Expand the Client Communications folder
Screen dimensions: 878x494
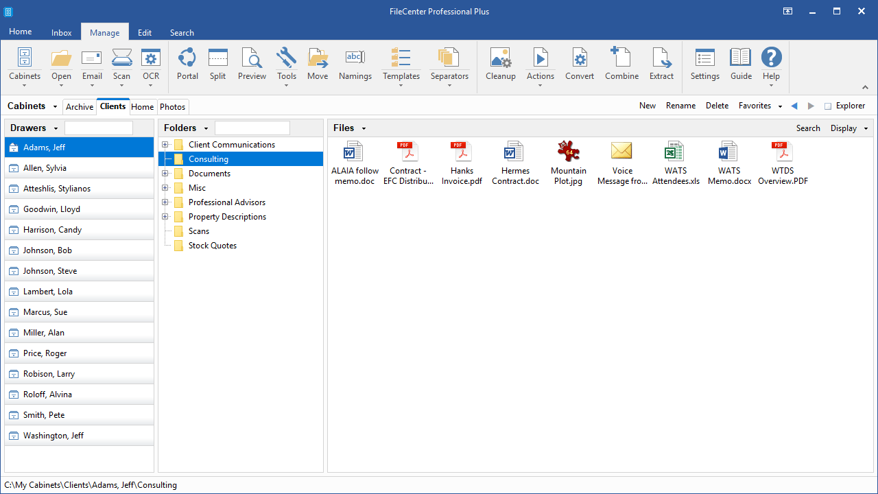pyautogui.click(x=165, y=144)
